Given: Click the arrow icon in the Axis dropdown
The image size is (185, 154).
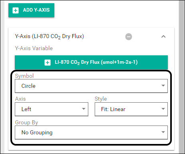Looking at the screenshot, I should [x=84, y=109].
